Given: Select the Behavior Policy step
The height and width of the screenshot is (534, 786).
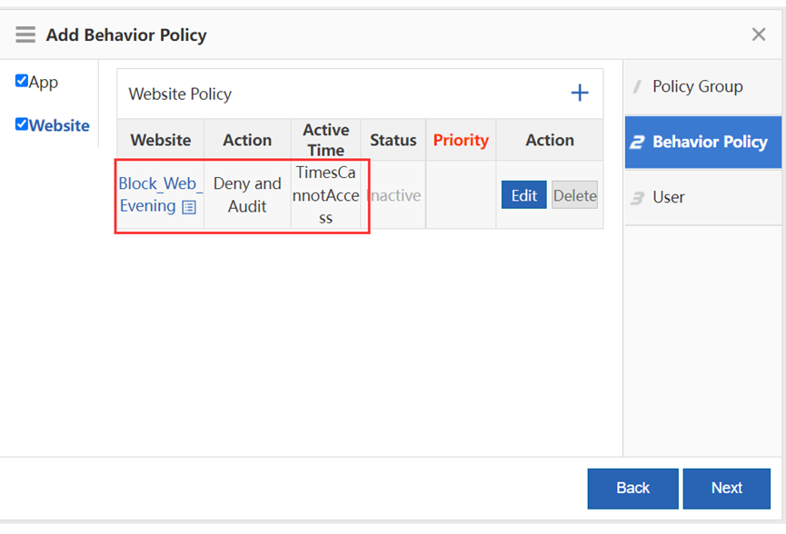Looking at the screenshot, I should coord(702,143).
